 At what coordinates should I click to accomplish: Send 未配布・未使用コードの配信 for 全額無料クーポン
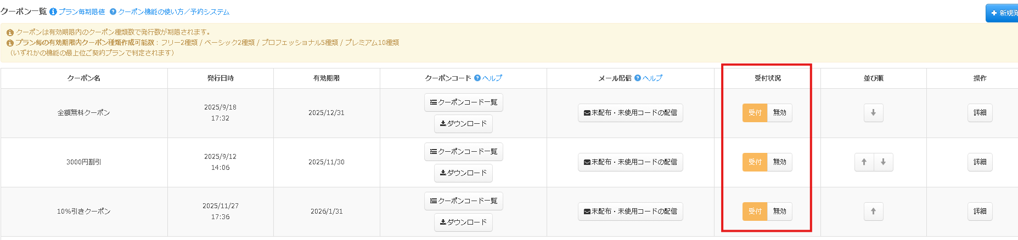pyautogui.click(x=631, y=113)
